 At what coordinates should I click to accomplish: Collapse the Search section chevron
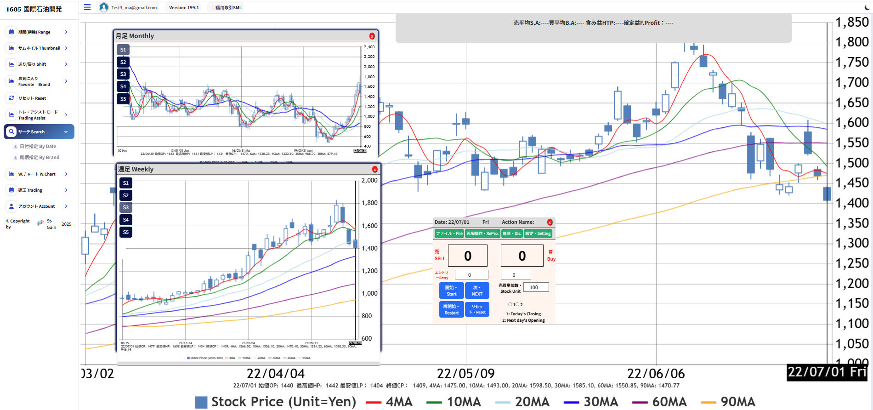point(66,132)
